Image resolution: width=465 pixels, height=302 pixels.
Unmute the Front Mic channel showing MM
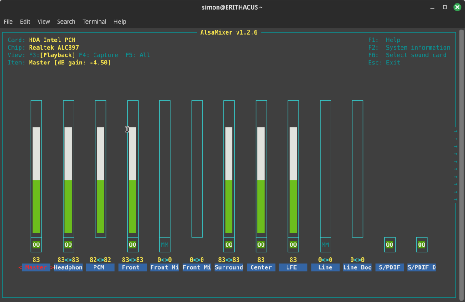point(164,244)
